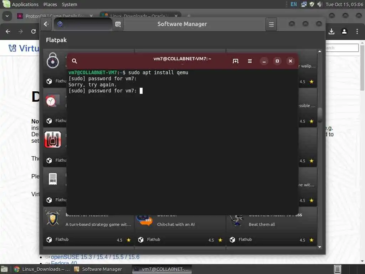Open the browser downloads icon
This screenshot has height=274, width=365.
331,31
